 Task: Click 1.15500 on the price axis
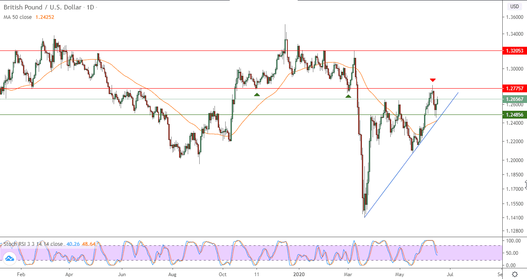click(x=515, y=204)
